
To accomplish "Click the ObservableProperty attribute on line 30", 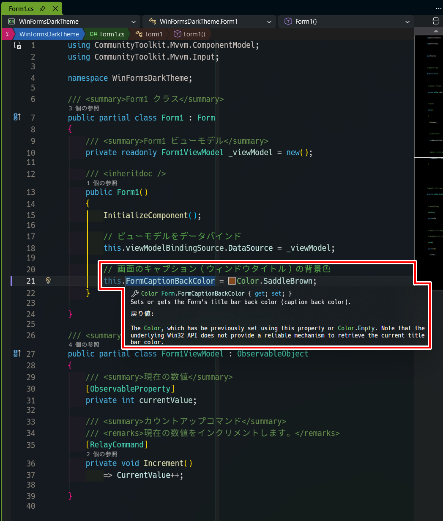I will [130, 389].
